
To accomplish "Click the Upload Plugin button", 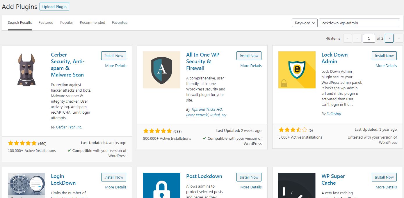I will click(54, 7).
